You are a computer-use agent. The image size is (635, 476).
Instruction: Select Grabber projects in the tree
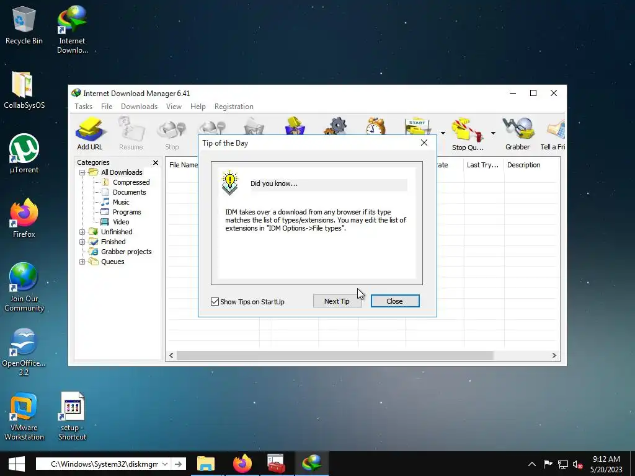pos(126,252)
